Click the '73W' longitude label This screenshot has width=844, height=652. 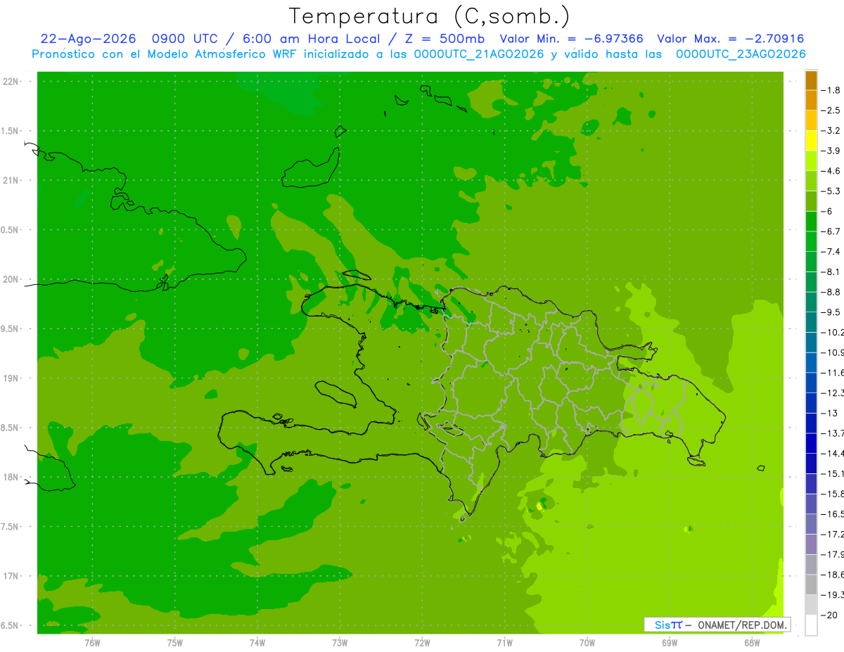click(340, 643)
